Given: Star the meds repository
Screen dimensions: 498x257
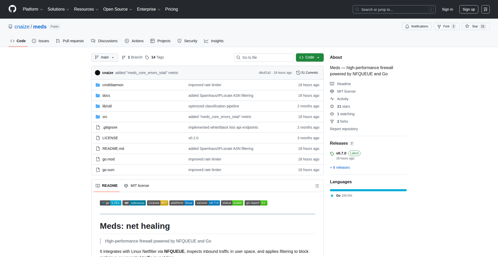Looking at the screenshot, I should [x=475, y=26].
